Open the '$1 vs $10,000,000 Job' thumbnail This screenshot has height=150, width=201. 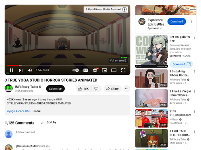(152, 118)
